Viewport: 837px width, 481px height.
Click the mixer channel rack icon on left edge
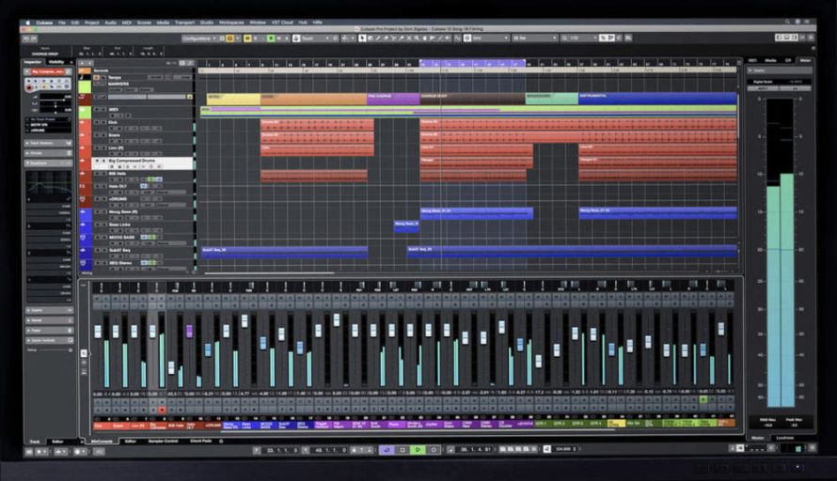[84, 353]
